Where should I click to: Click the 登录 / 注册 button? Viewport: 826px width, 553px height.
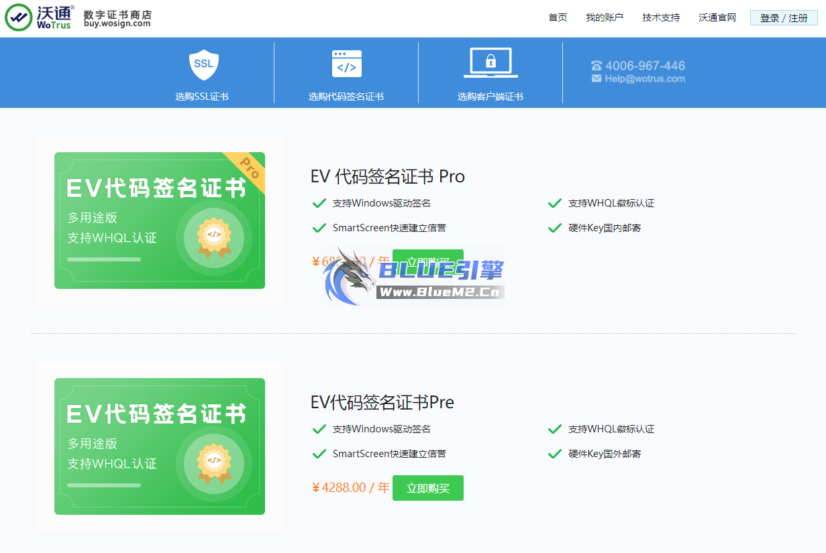[x=784, y=18]
